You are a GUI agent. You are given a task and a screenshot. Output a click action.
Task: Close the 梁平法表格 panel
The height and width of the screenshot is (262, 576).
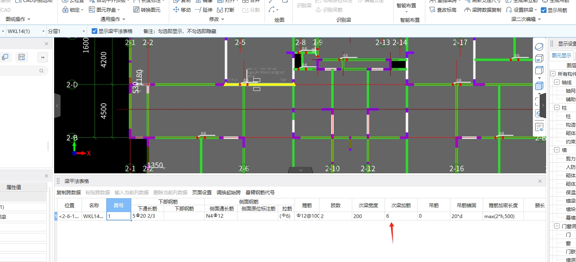[540, 181]
